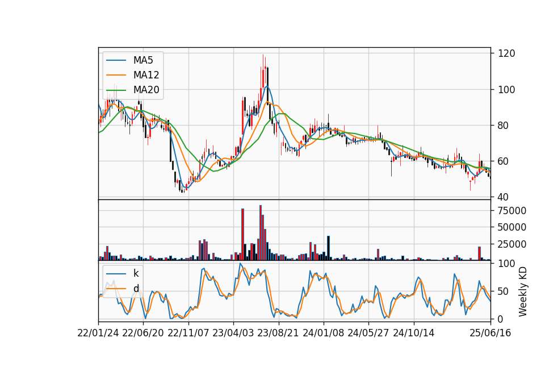Click the 60 price axis label
Screen dimensions: 545x392
click(504, 161)
